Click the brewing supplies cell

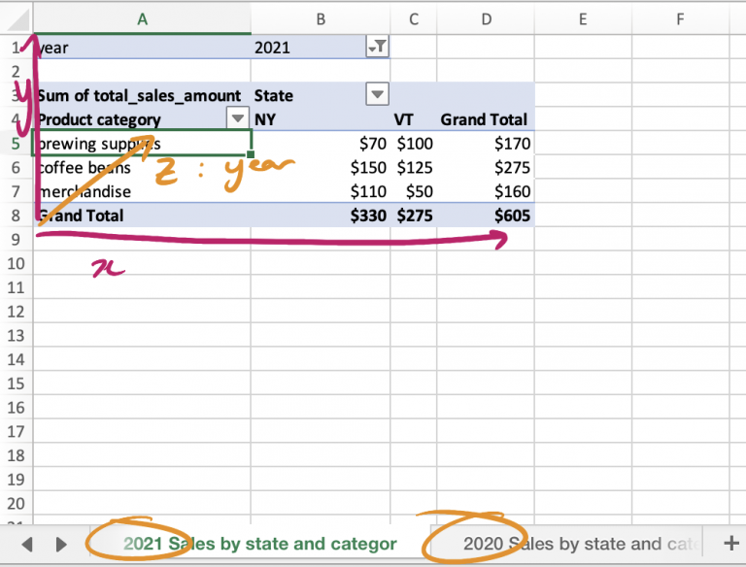click(x=142, y=143)
